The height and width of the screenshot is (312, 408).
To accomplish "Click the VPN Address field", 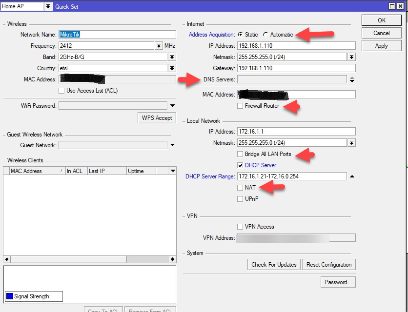I will click(296, 238).
